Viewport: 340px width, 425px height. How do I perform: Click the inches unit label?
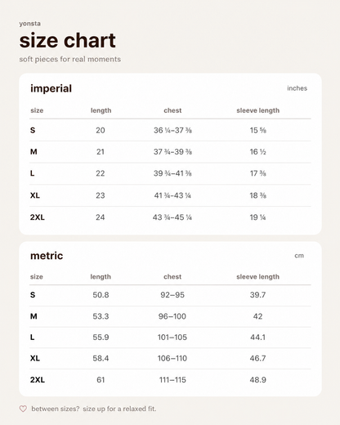coord(297,88)
